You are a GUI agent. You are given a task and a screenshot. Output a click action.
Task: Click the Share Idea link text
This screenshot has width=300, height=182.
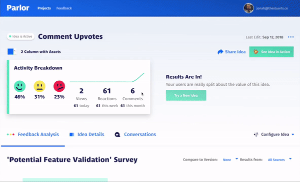(235, 52)
